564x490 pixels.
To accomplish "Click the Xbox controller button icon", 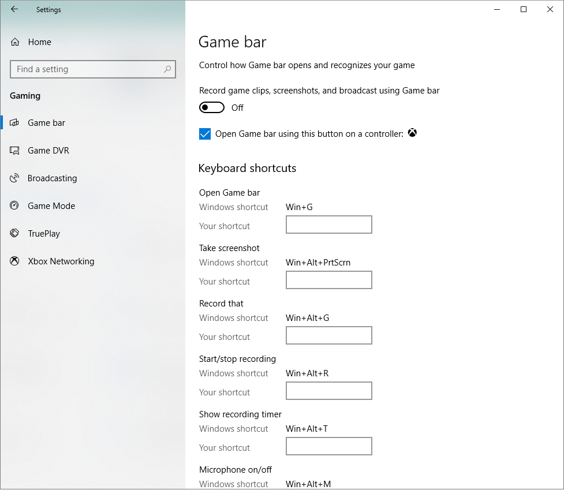I will 412,133.
